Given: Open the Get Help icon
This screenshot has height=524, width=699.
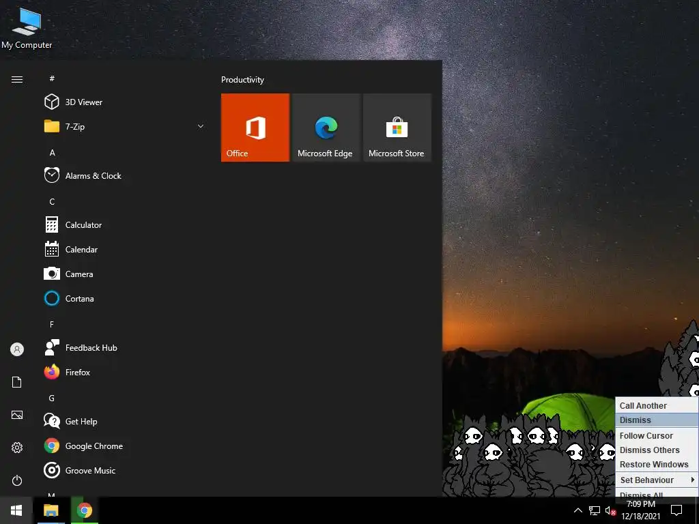Looking at the screenshot, I should 52,420.
